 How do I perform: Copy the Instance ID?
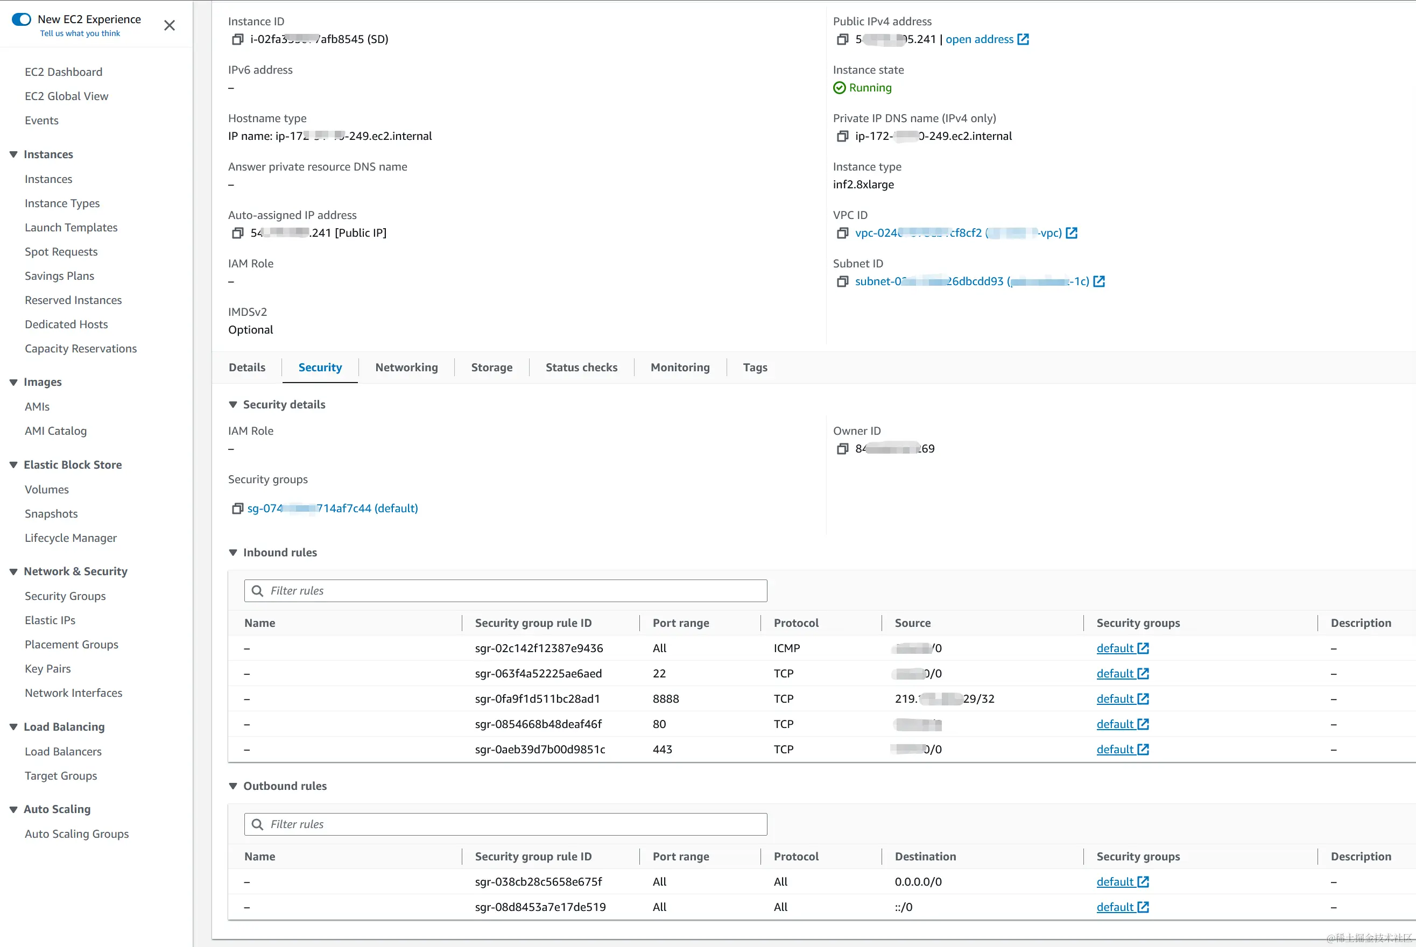click(237, 39)
